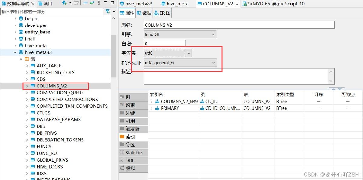The height and width of the screenshot is (180, 363).
Task: Click the CDS table icon
Action: [33, 79]
